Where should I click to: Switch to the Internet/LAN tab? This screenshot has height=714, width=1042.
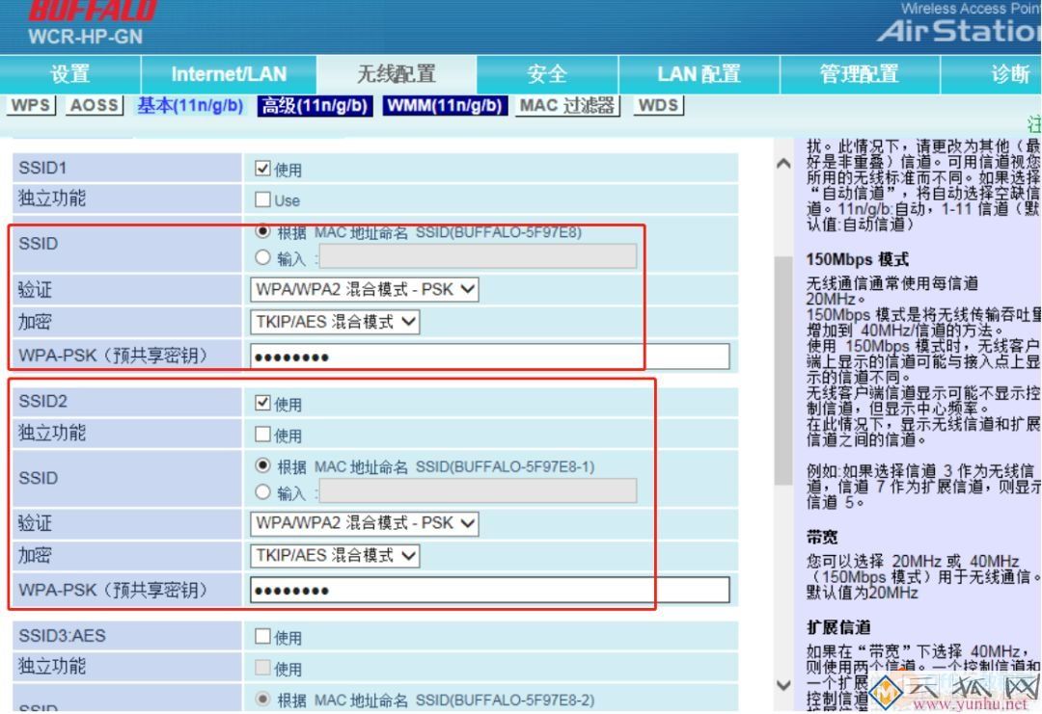point(228,73)
